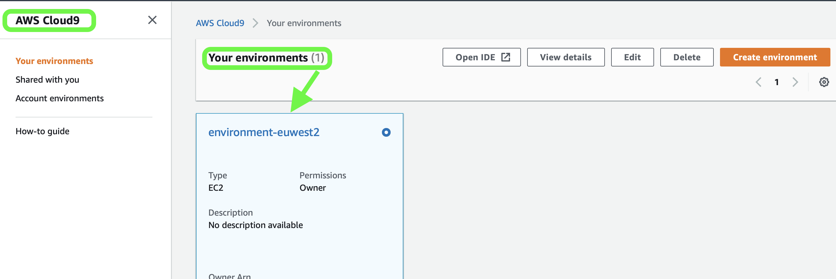Open environment-euwest2 by clicking its name
836x279 pixels.
[x=264, y=132]
